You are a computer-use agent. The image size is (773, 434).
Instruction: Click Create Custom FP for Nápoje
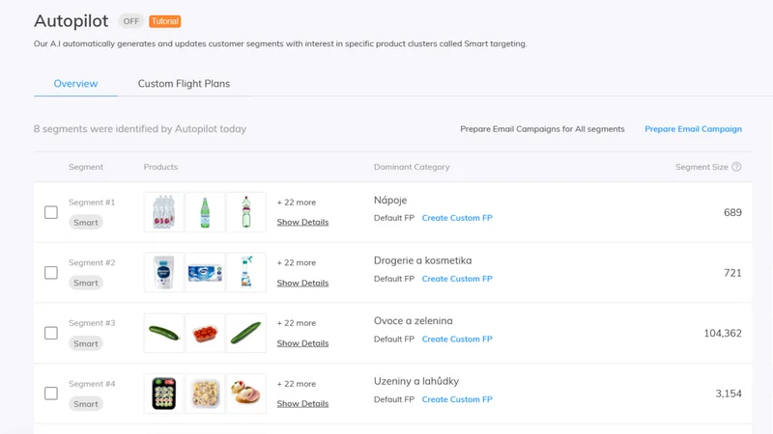457,218
